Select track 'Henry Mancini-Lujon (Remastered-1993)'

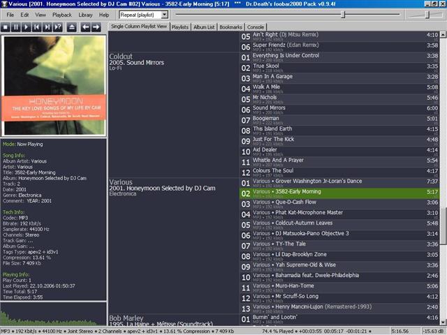click(x=339, y=308)
